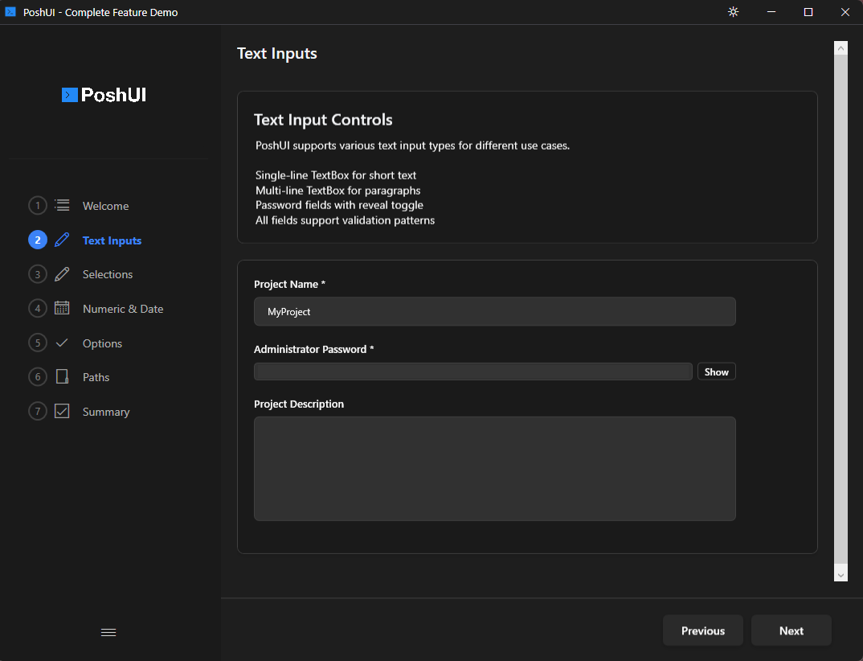The width and height of the screenshot is (863, 661).
Task: Go to the Welcome step
Action: coord(106,206)
